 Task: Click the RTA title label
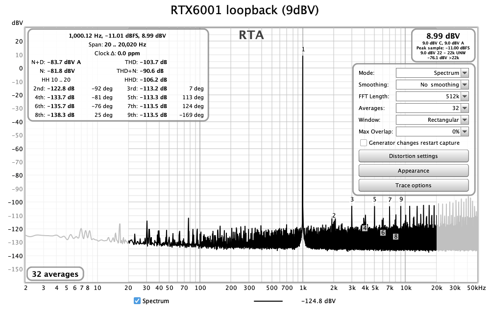tap(251, 35)
